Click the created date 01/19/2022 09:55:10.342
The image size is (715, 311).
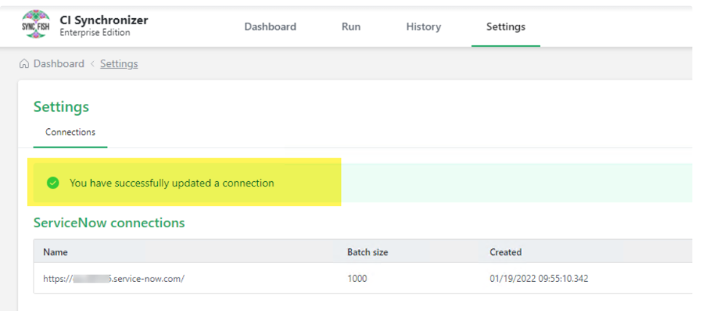pos(539,279)
